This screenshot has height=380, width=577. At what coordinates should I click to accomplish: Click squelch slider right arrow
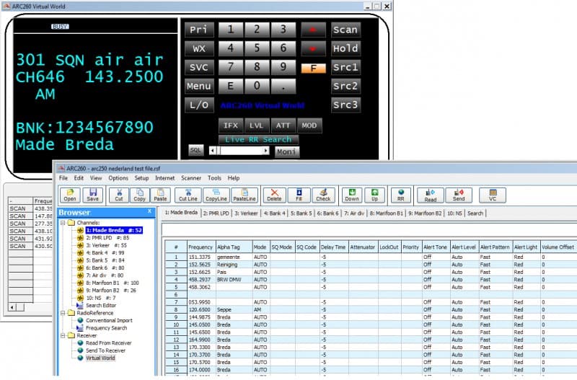click(x=265, y=151)
